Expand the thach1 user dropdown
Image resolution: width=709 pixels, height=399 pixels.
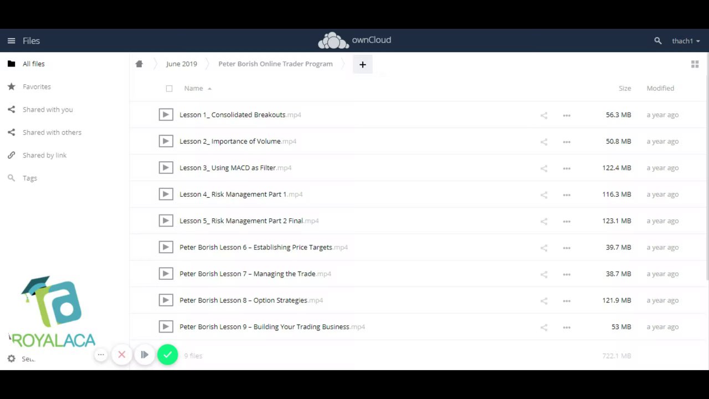[x=686, y=41]
